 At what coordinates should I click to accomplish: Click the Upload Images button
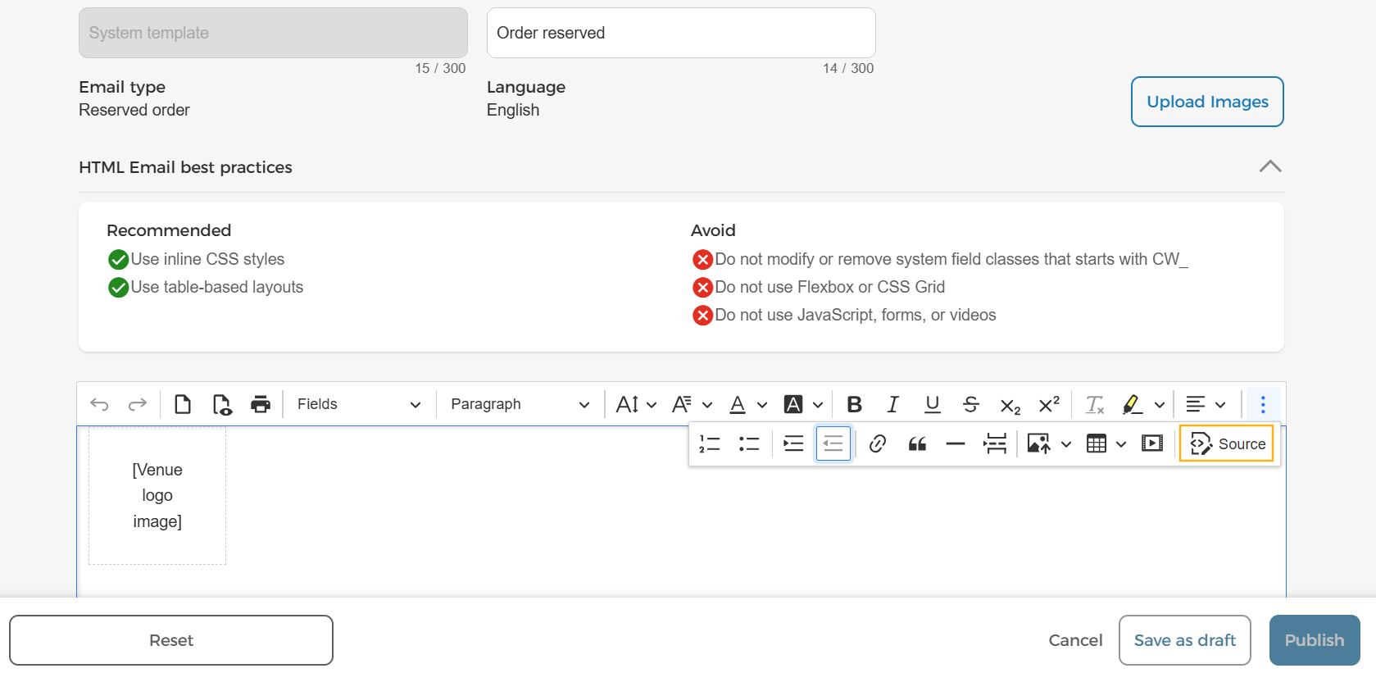click(1207, 102)
